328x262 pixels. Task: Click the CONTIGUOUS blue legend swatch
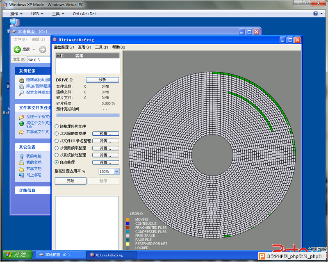(128, 223)
